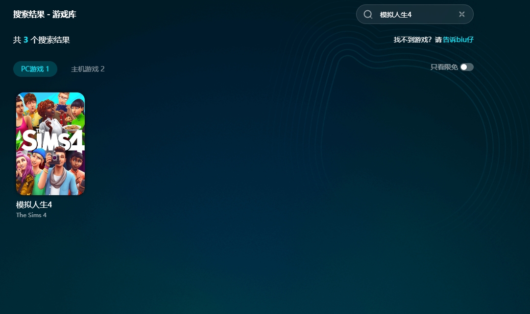Select the 模拟人生4 game title

point(34,204)
